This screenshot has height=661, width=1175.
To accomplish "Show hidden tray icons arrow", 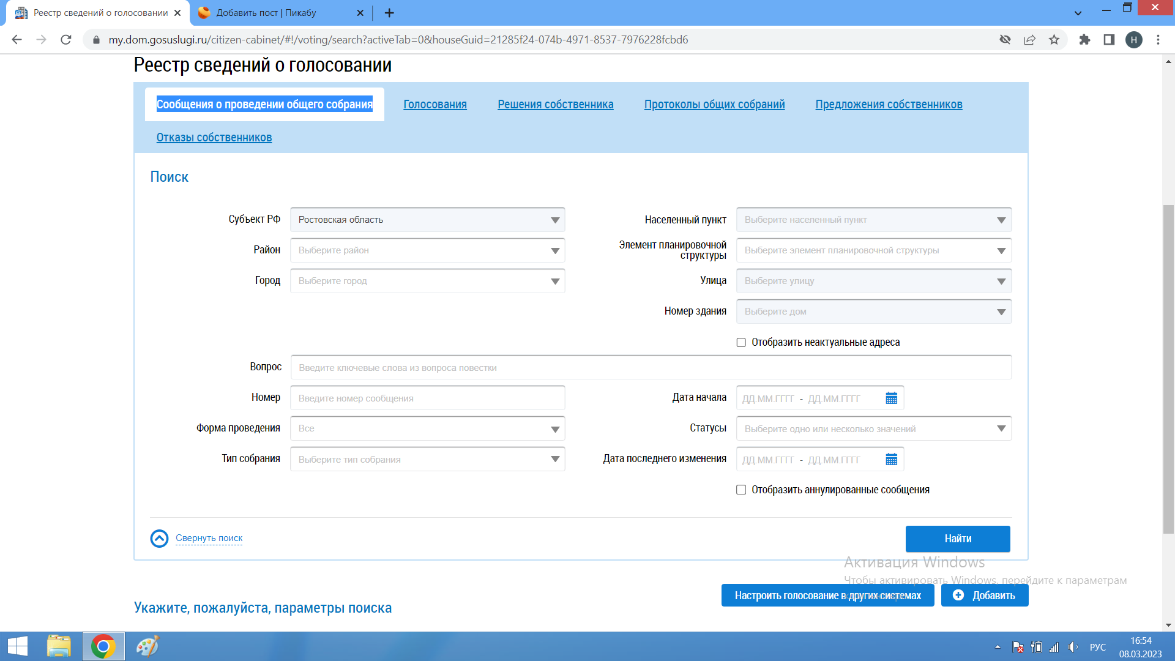I will pos(998,647).
